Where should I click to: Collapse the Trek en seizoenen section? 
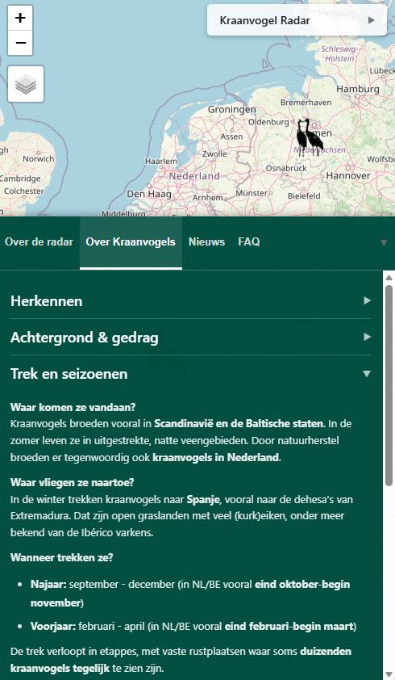(x=190, y=374)
